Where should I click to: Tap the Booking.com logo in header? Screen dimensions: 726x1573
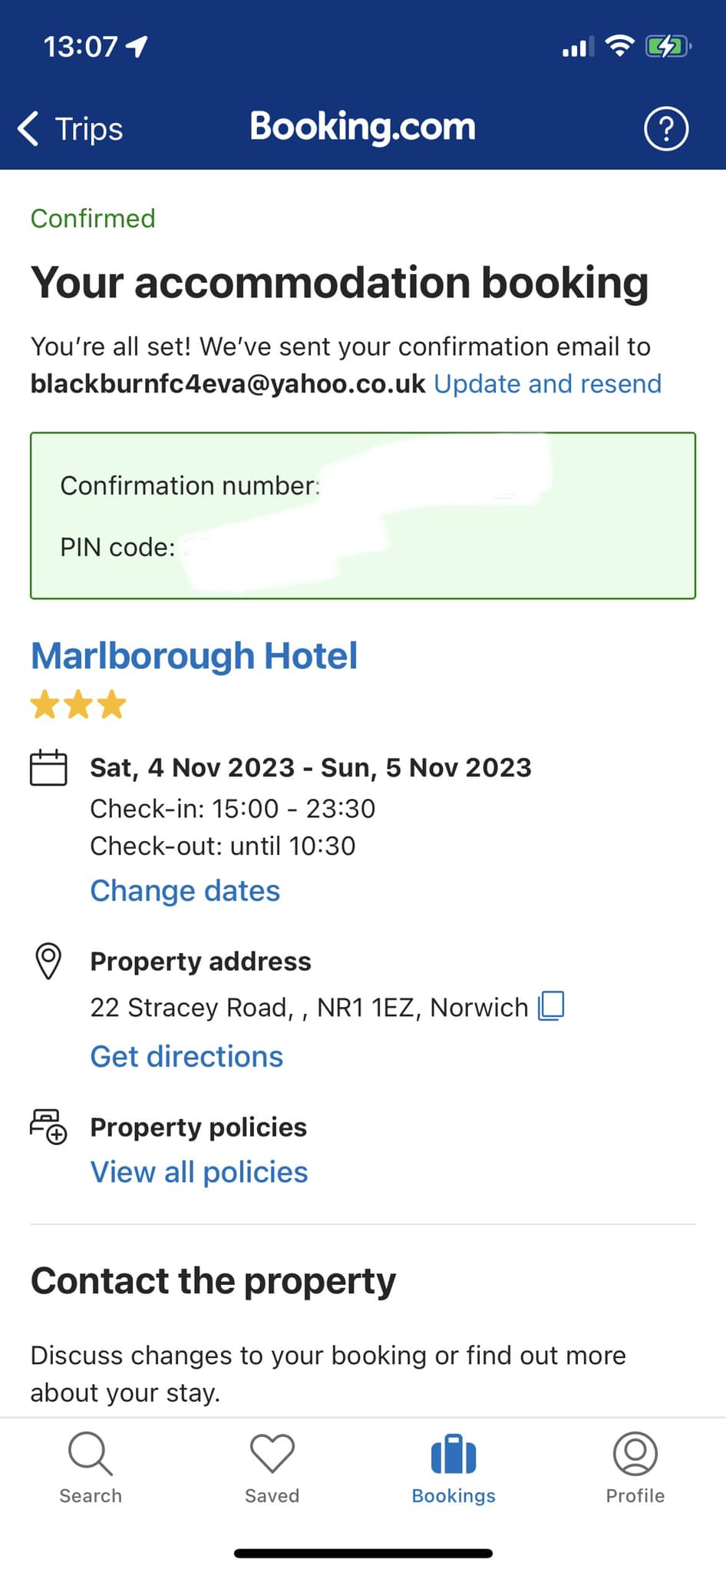tap(363, 127)
